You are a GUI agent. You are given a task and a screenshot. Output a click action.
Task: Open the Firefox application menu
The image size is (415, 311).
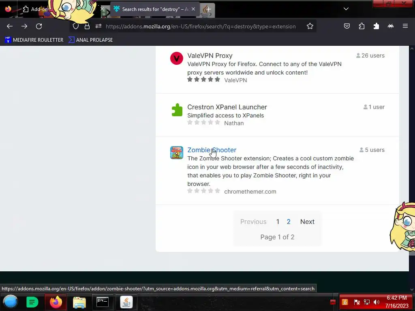pos(405,26)
